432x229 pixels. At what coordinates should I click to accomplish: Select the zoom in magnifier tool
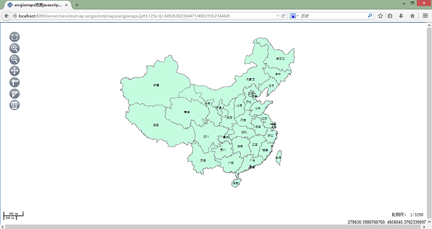[15, 48]
